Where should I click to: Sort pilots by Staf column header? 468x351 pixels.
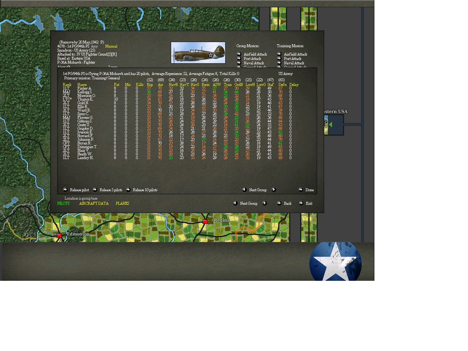tap(271, 85)
